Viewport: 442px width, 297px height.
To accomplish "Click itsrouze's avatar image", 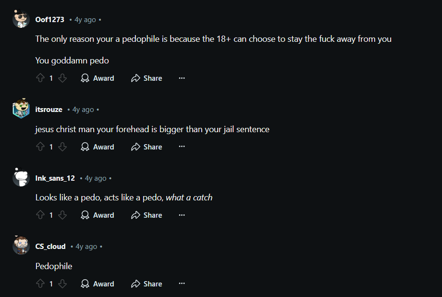I will [x=21, y=109].
